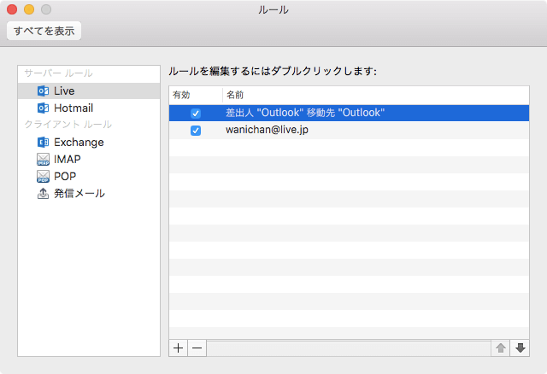Image resolution: width=547 pixels, height=374 pixels.
Task: Click the outgoing mail tray icon
Action: [x=43, y=194]
